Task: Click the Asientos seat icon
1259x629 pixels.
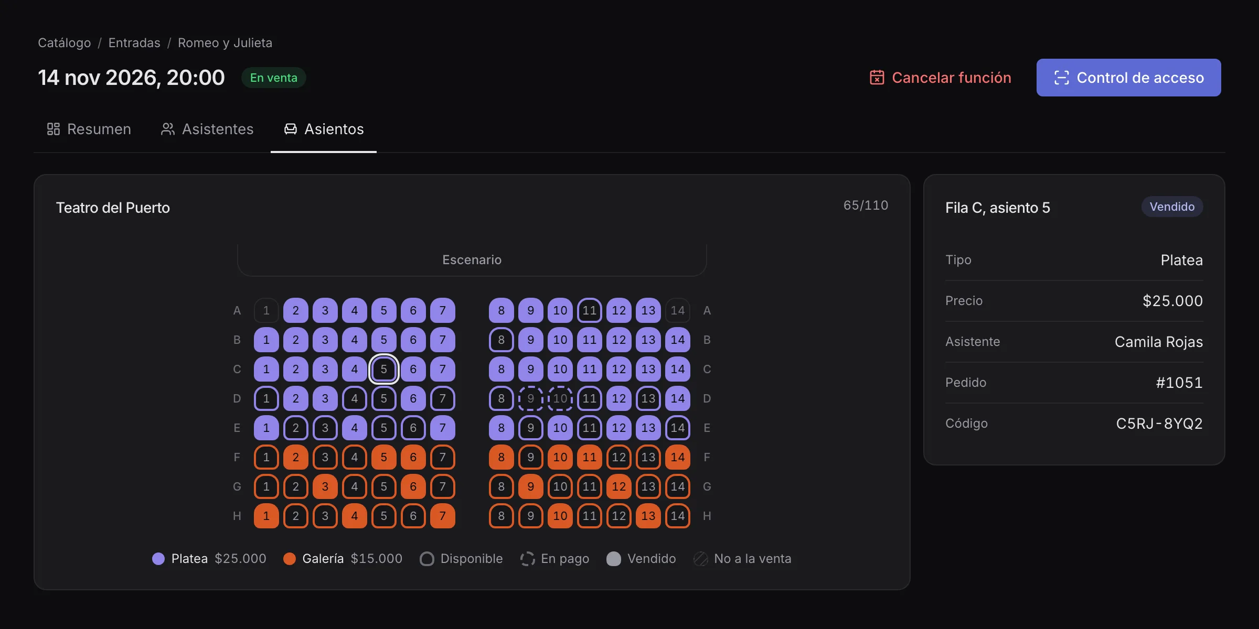Action: (x=291, y=129)
